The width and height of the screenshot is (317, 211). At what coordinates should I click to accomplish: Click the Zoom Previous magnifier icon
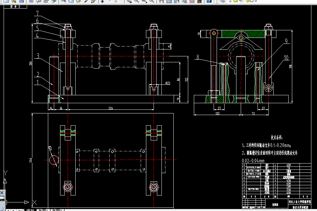pyautogui.click(x=152, y=1)
